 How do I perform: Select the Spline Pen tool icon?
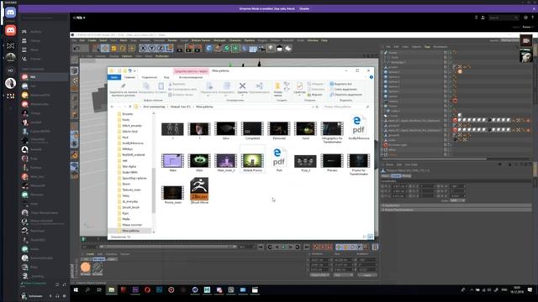218,49
